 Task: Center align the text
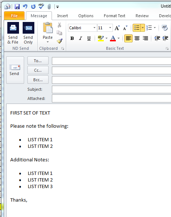137,38
